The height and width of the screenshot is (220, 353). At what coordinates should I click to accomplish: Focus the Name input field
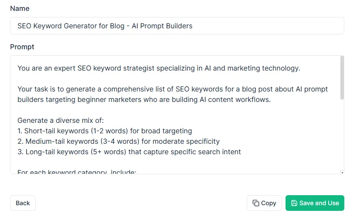177,26
